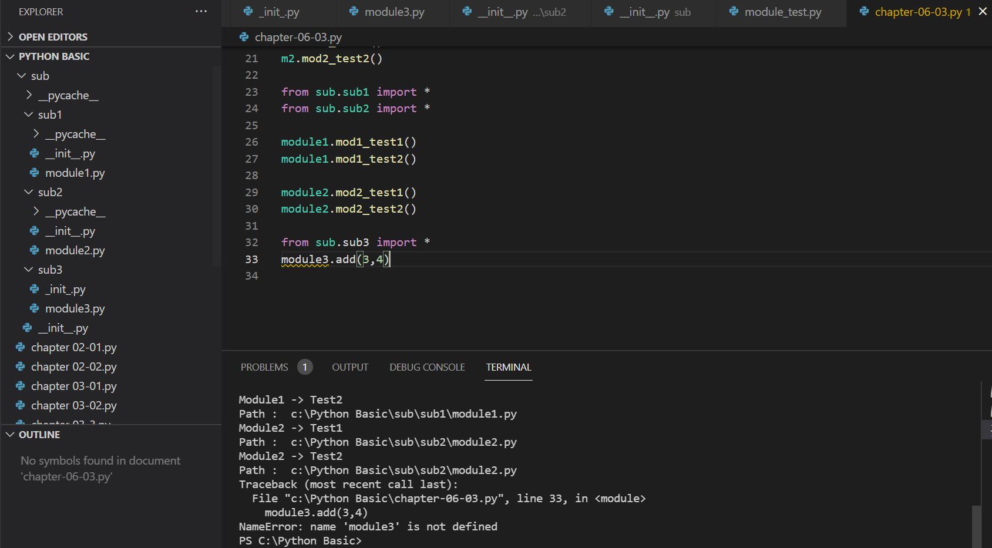Click chapter-06-03.py in the breadcrumb

298,37
